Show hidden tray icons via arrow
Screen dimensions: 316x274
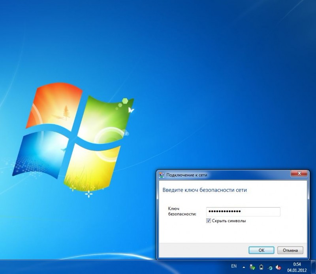tap(244, 267)
